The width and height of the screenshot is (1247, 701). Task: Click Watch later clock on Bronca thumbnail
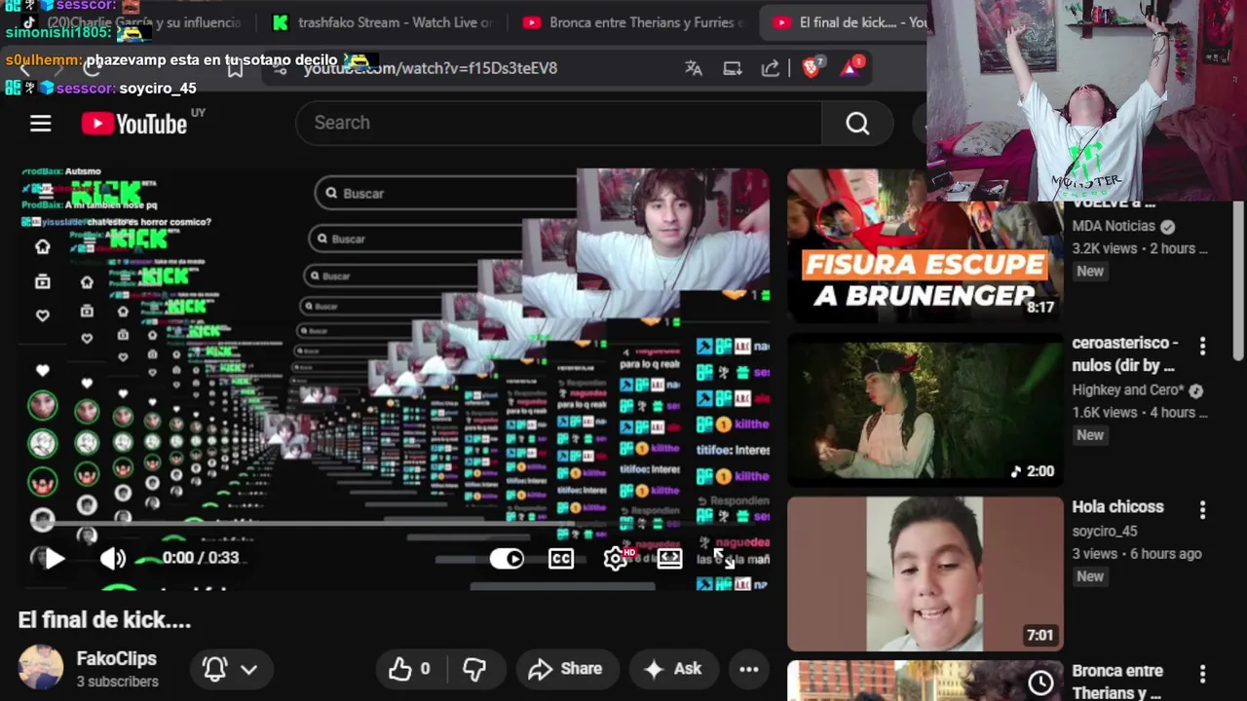[1040, 683]
